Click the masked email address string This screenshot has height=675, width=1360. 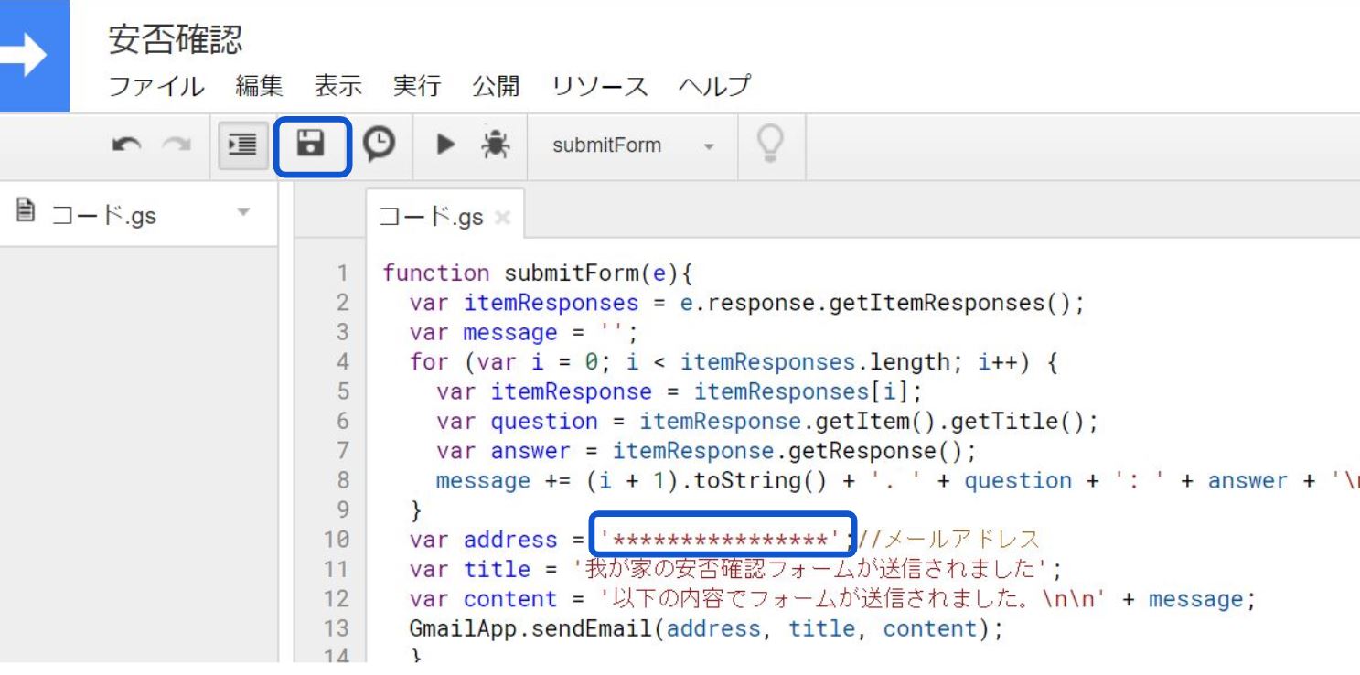pyautogui.click(x=722, y=540)
